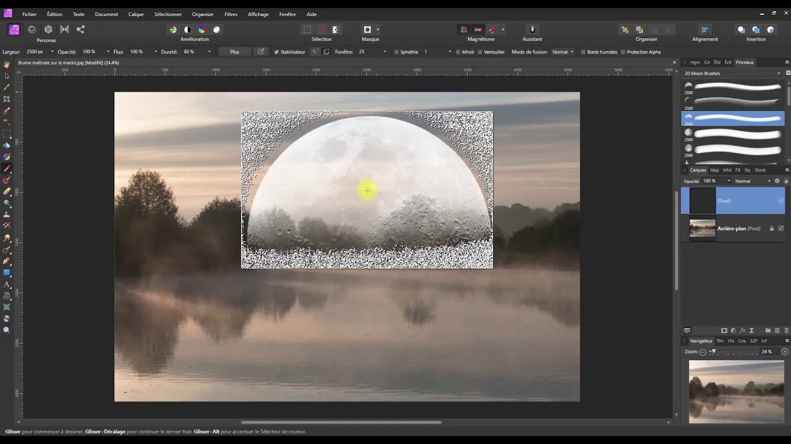Open the Filtres menu
The image size is (791, 444).
[x=231, y=14]
